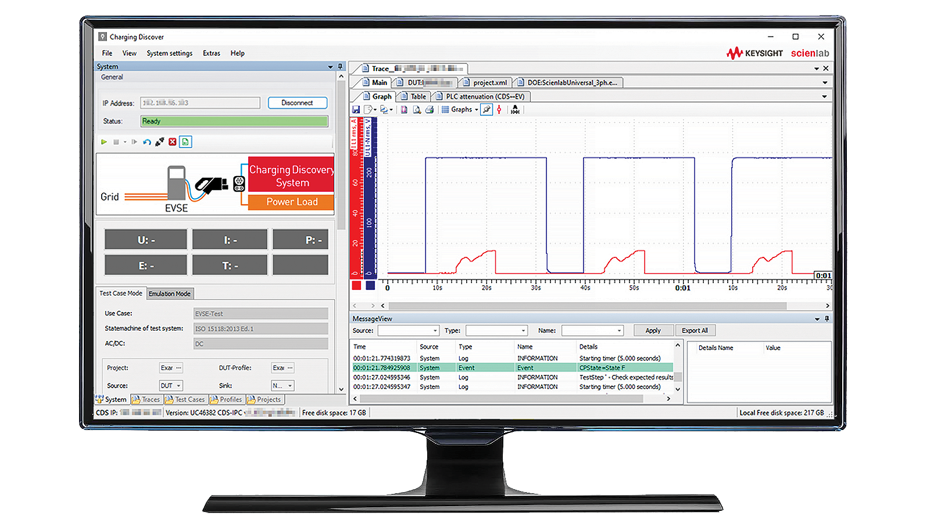Click the export icon left of the pink icon
The width and height of the screenshot is (930, 523).
pyautogui.click(x=384, y=109)
